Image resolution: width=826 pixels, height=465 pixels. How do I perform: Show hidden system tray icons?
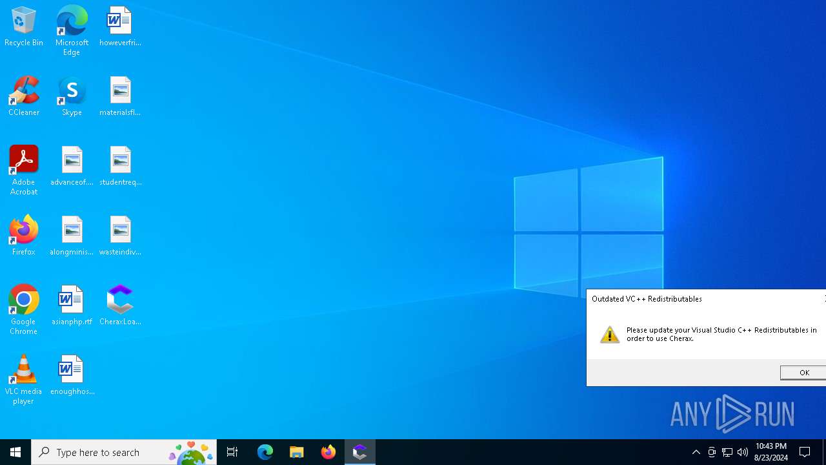click(x=696, y=452)
